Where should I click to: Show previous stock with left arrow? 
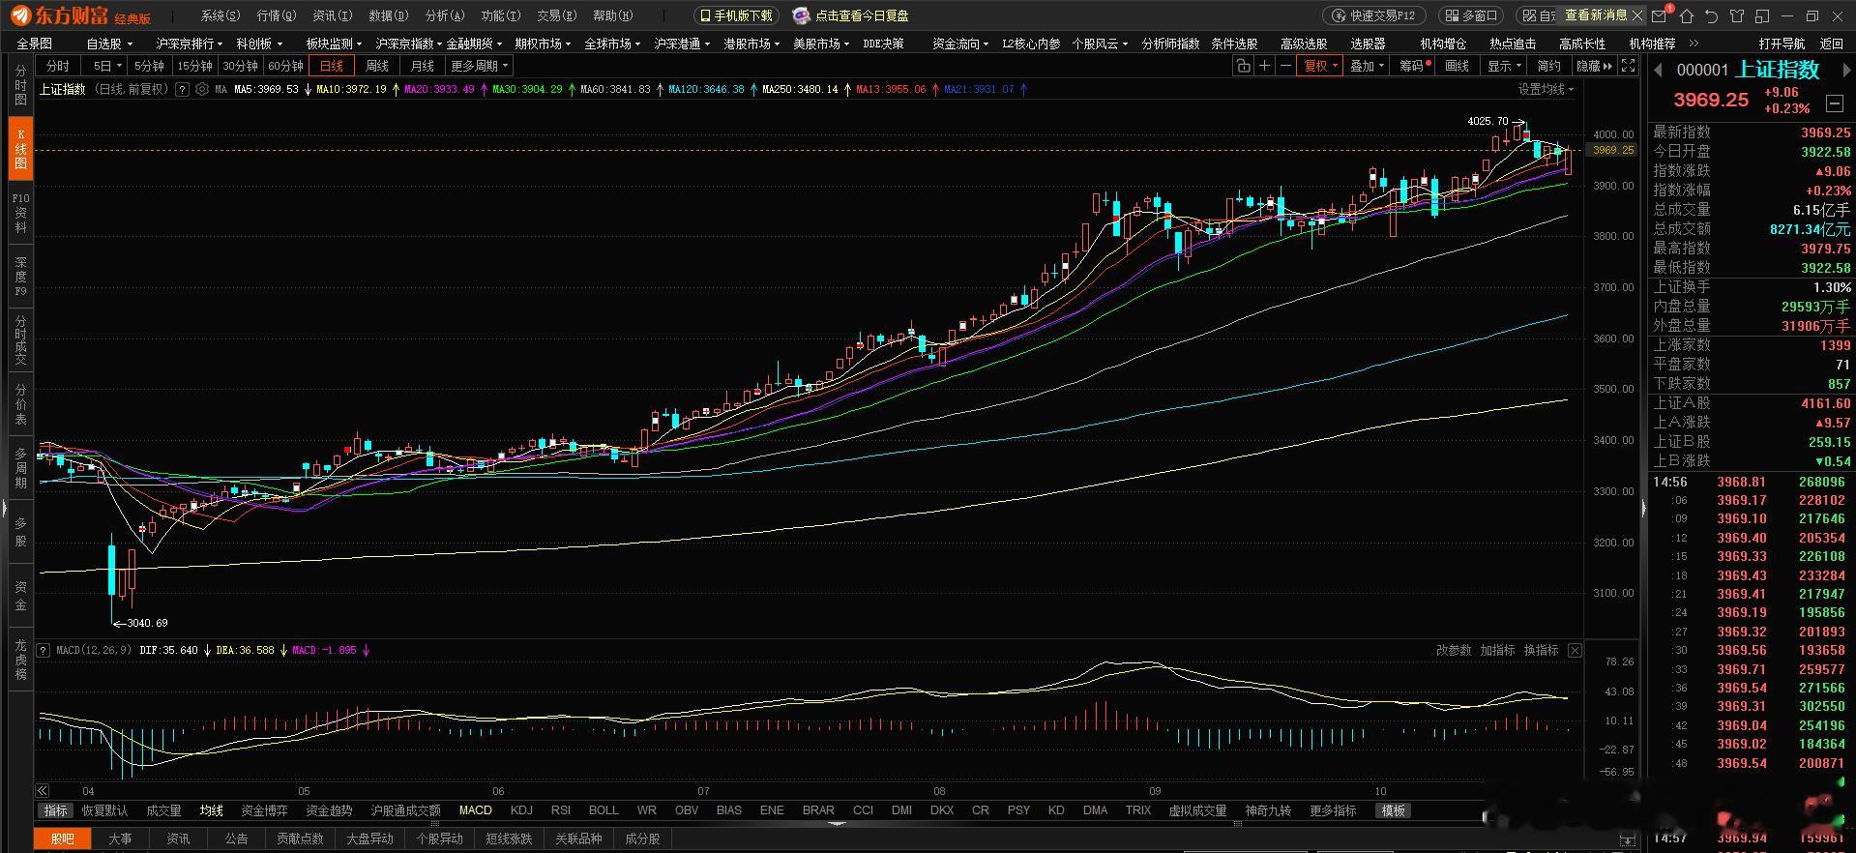1658,71
